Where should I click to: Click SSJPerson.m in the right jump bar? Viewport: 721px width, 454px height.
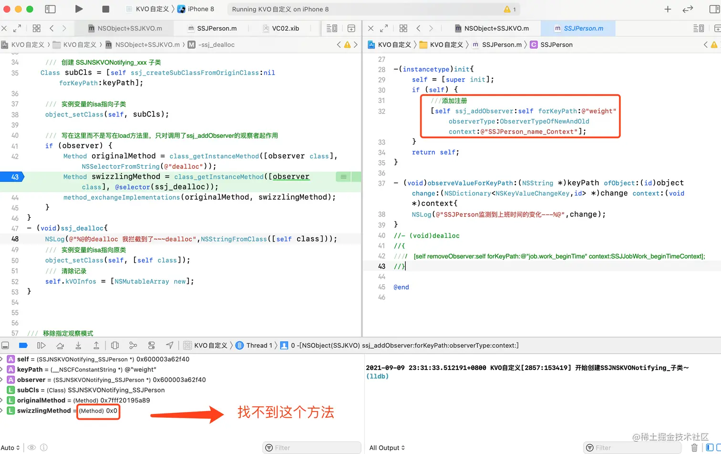(x=497, y=44)
